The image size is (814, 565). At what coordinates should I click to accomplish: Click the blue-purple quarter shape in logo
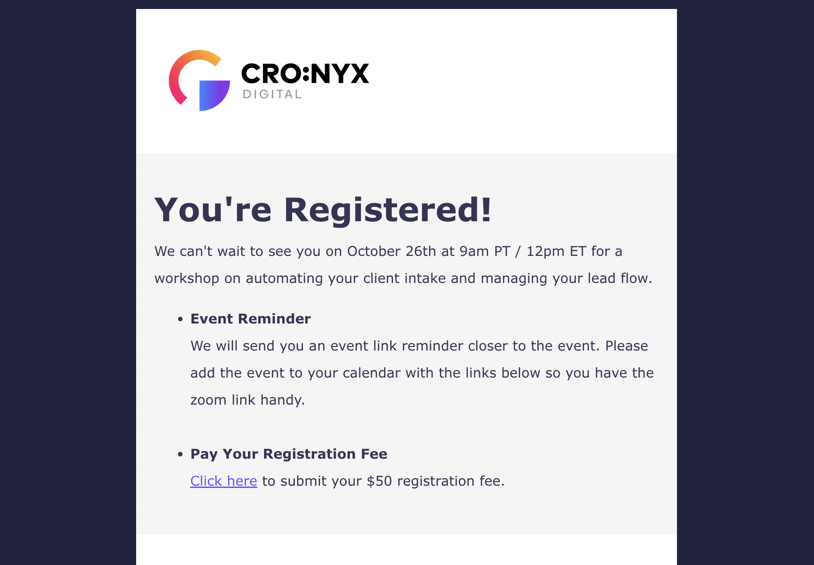tap(214, 94)
